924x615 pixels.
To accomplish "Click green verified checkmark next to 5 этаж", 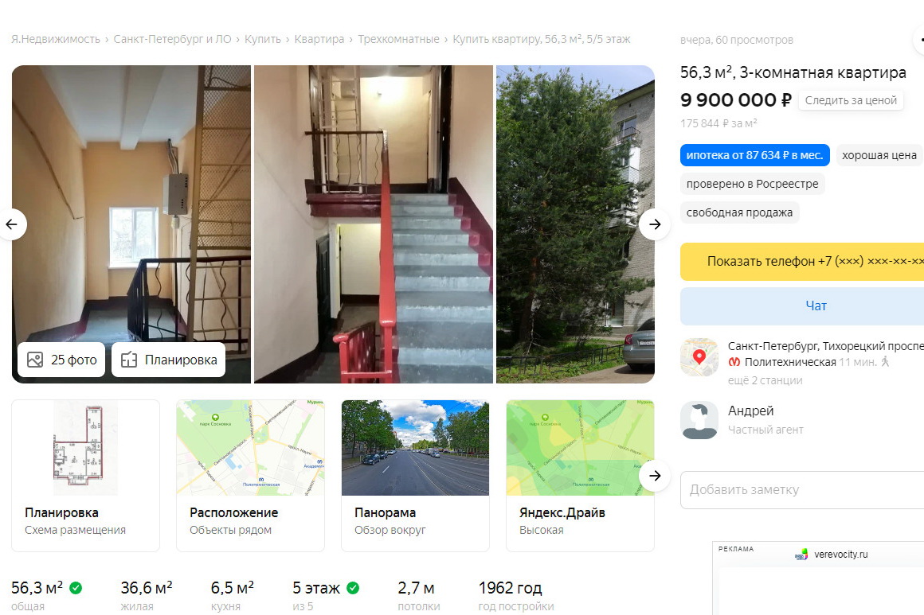I will (353, 588).
